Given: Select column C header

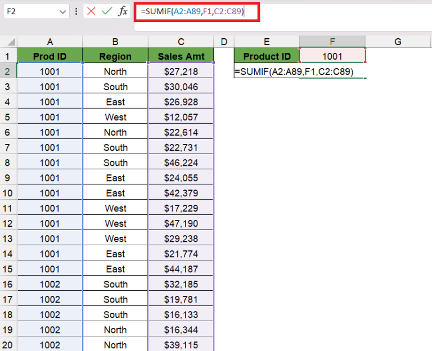Looking at the screenshot, I should click(181, 42).
